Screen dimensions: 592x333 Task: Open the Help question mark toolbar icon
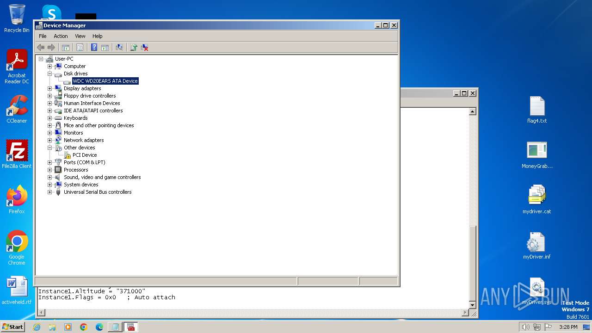[94, 47]
